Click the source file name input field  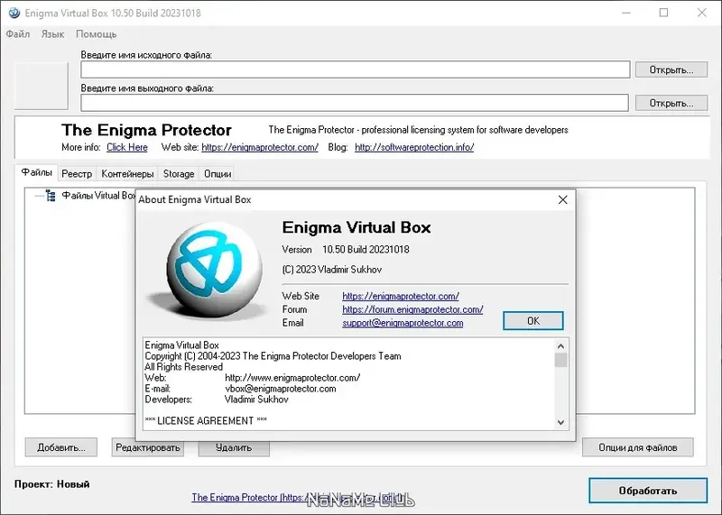click(x=355, y=70)
